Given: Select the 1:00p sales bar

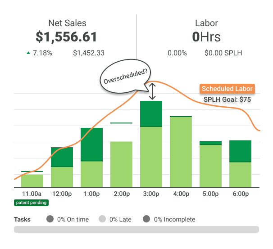Looking at the screenshot, I should tap(91, 158).
